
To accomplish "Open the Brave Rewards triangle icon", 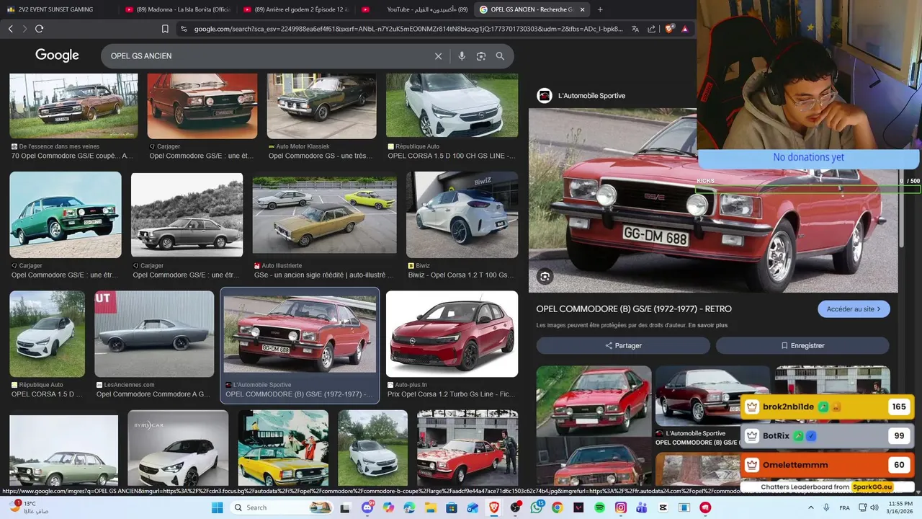I will pyautogui.click(x=684, y=29).
